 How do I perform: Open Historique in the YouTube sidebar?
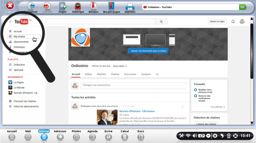click(x=19, y=47)
